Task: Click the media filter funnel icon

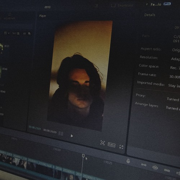Action: point(30,34)
